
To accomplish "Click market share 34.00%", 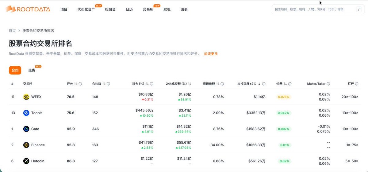I will point(217,145).
